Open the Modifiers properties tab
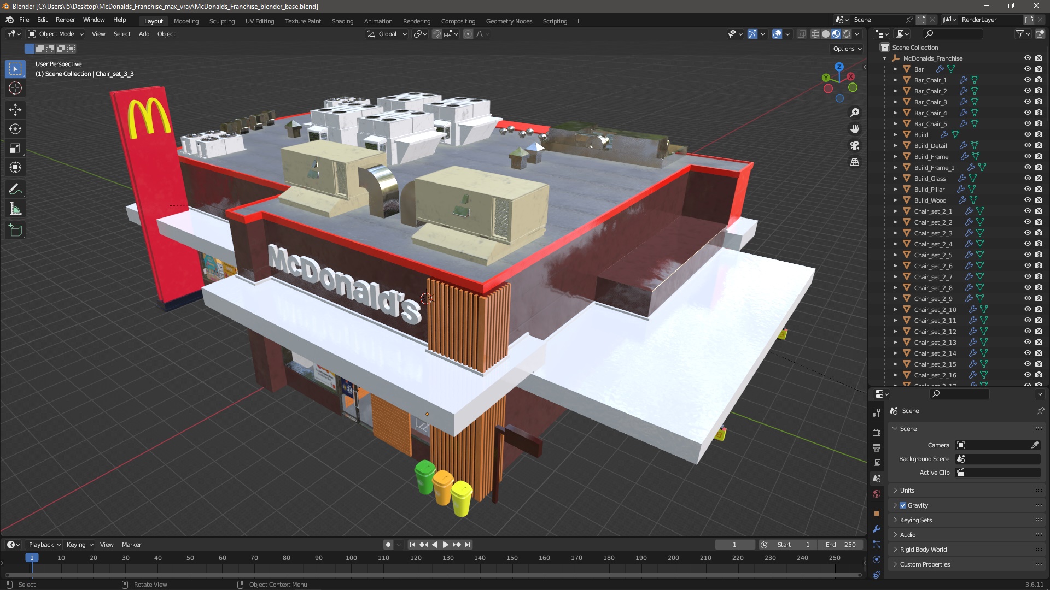This screenshot has width=1050, height=590. pyautogui.click(x=877, y=529)
